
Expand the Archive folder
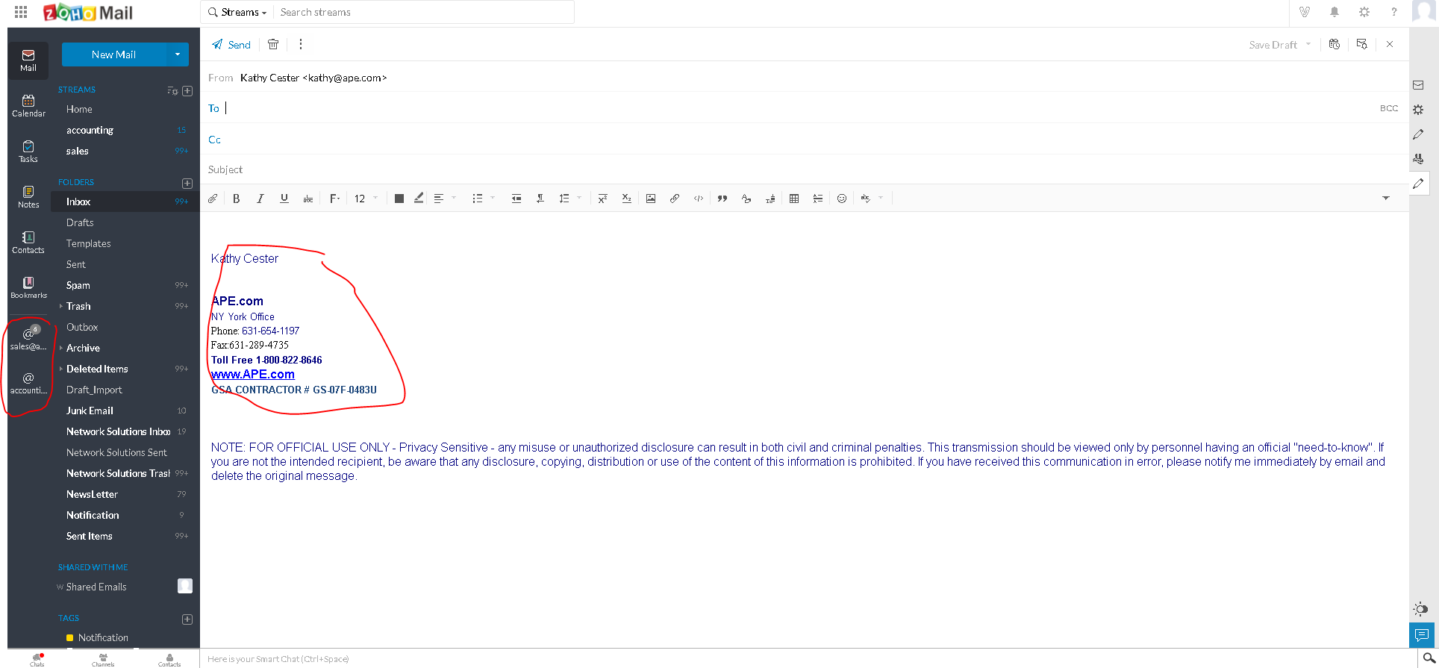click(x=60, y=348)
